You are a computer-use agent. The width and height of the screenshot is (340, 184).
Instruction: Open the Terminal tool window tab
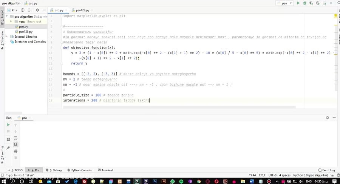tap(105, 170)
